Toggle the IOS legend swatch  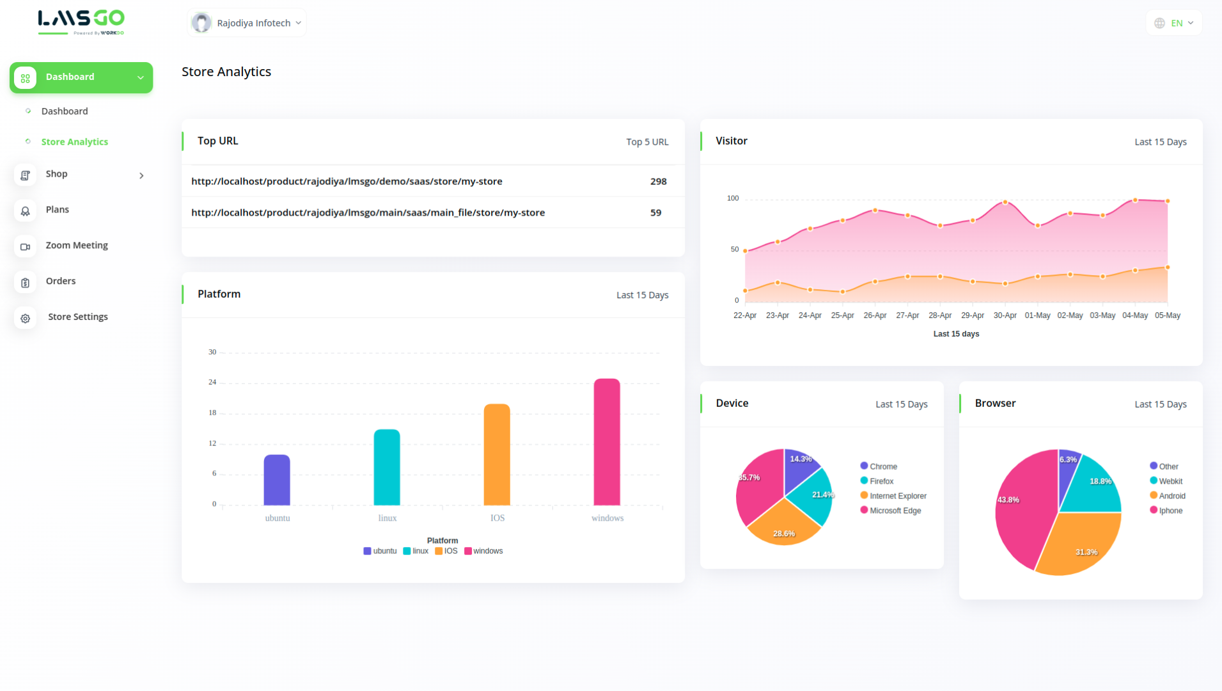tap(439, 552)
